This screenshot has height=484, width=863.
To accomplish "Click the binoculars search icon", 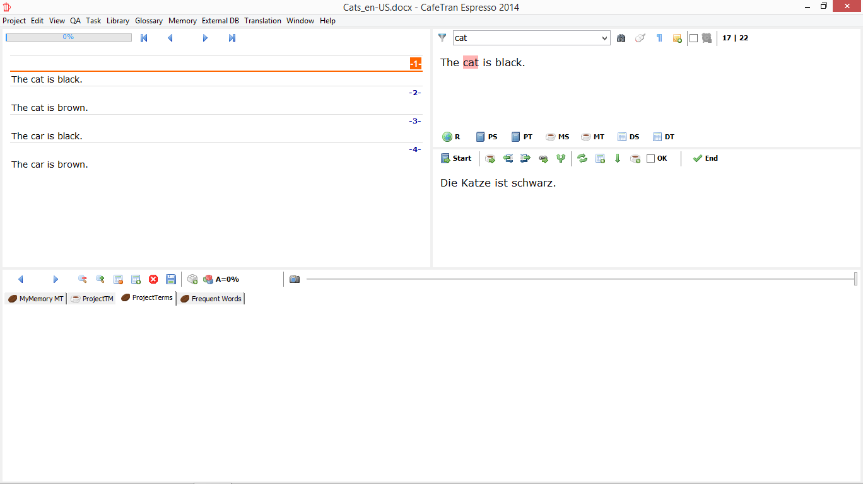I will (x=621, y=38).
